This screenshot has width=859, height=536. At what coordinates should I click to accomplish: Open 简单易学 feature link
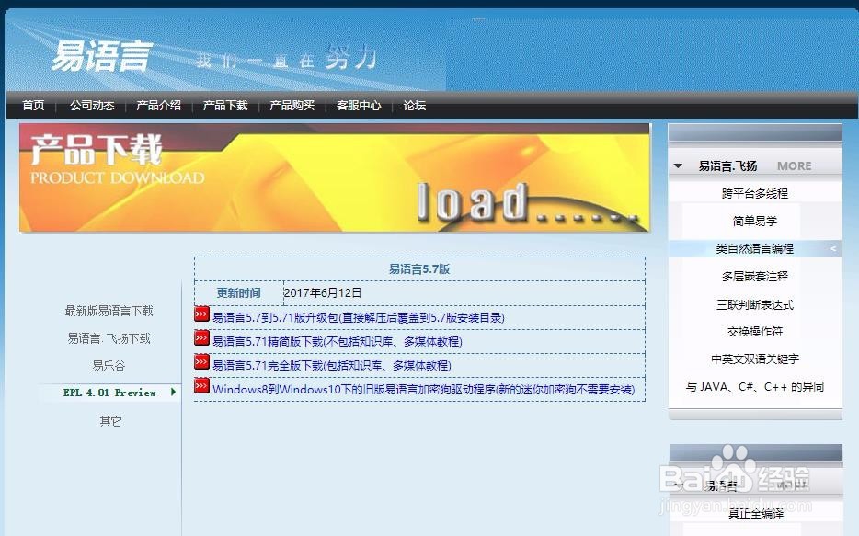click(755, 222)
